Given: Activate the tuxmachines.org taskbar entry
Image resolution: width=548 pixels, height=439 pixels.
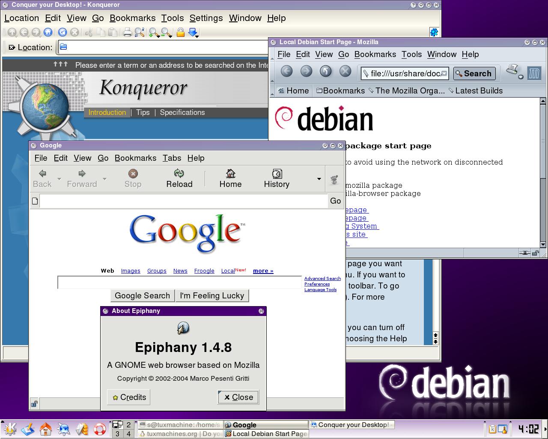Looking at the screenshot, I should tap(180, 434).
